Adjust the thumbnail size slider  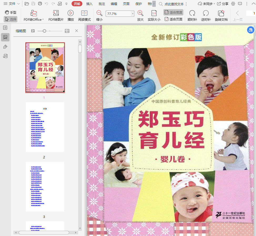[44, 31]
